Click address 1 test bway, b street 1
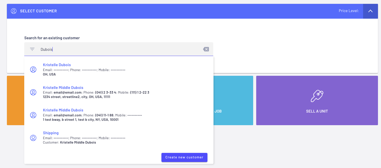This screenshot has width=381, height=168. [x=81, y=120]
